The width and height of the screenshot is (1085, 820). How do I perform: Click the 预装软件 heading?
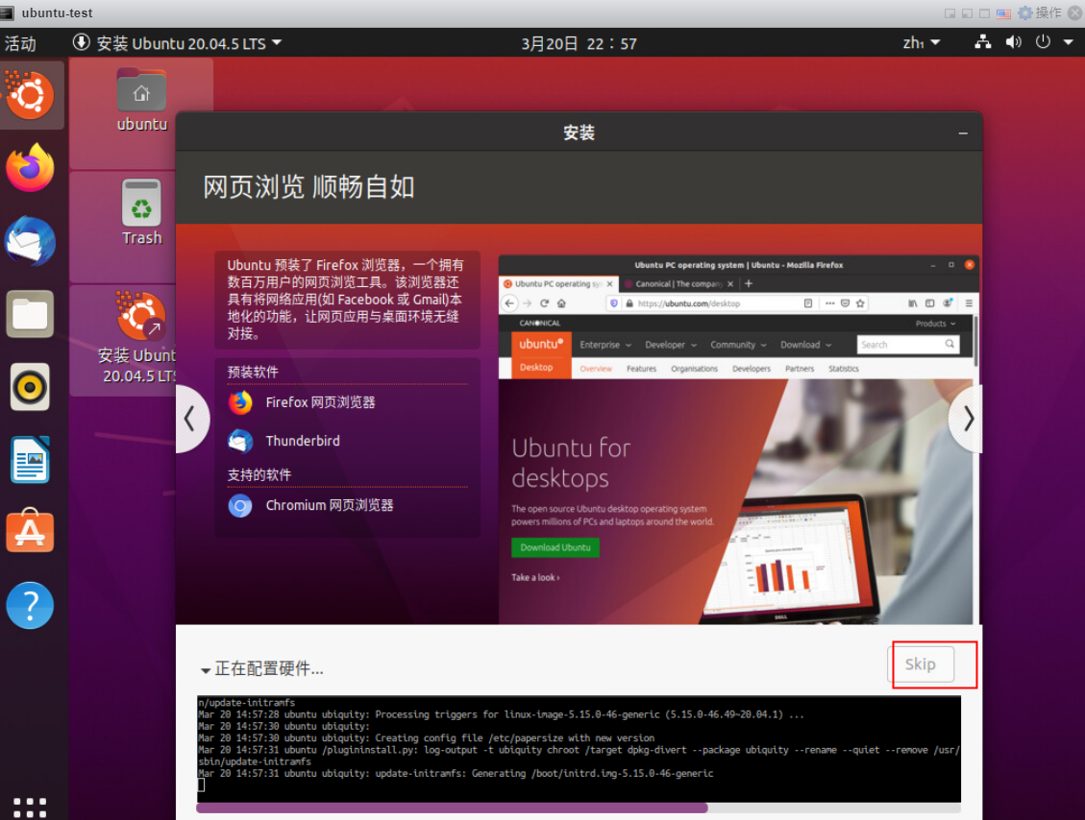coord(253,372)
